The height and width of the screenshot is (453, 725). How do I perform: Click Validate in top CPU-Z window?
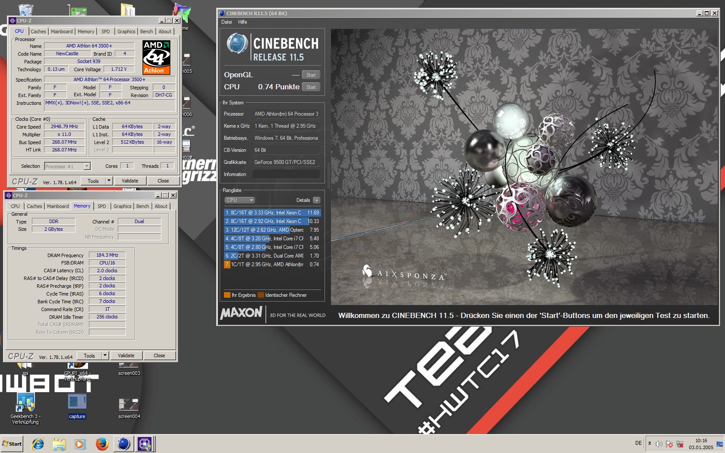[x=130, y=181]
